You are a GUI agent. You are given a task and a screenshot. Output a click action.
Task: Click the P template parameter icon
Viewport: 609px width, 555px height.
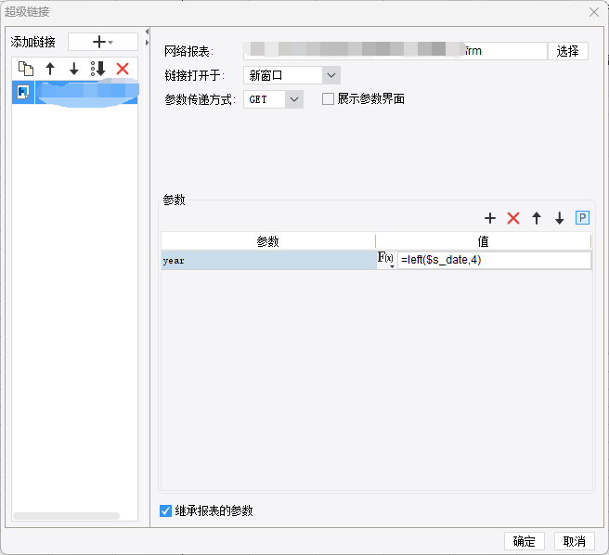coord(582,218)
